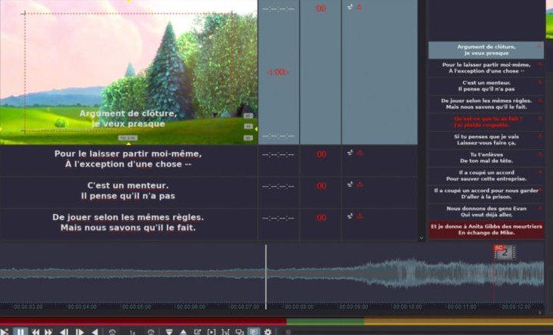Click the pause button in playback toolbar
The height and width of the screenshot is (335, 553).
[x=21, y=331]
